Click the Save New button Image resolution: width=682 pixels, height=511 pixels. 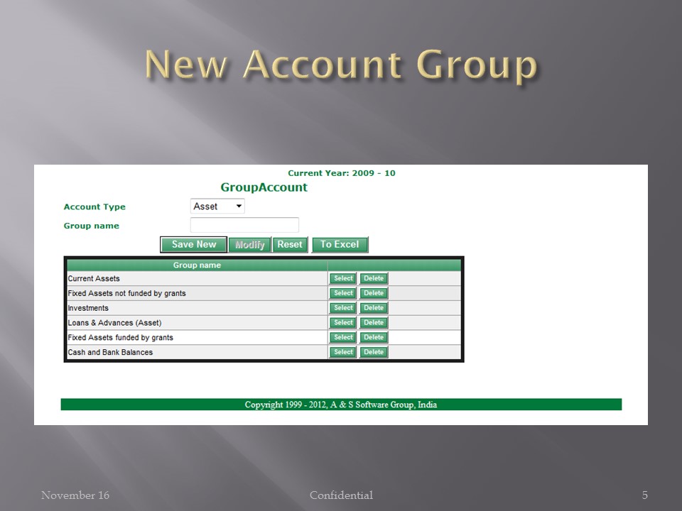click(193, 244)
